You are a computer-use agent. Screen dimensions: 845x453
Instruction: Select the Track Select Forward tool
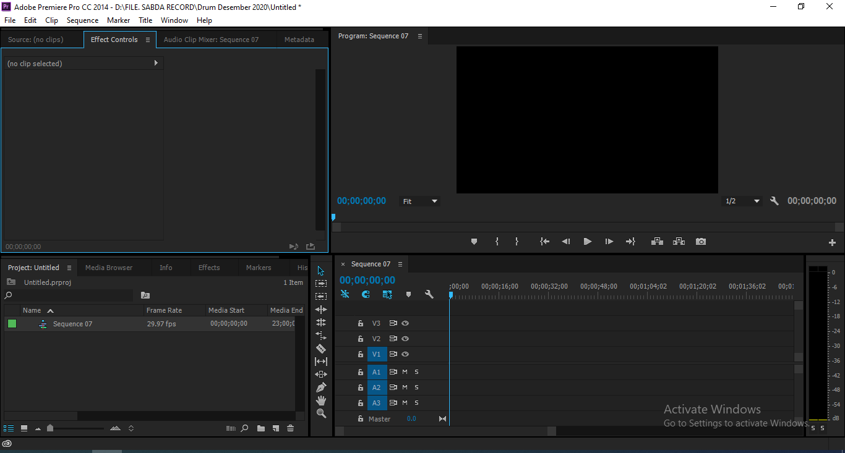320,283
